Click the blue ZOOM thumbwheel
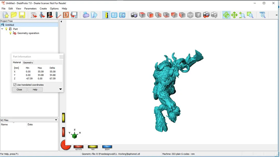Viewport: 280px width, 157px height. click(107, 147)
